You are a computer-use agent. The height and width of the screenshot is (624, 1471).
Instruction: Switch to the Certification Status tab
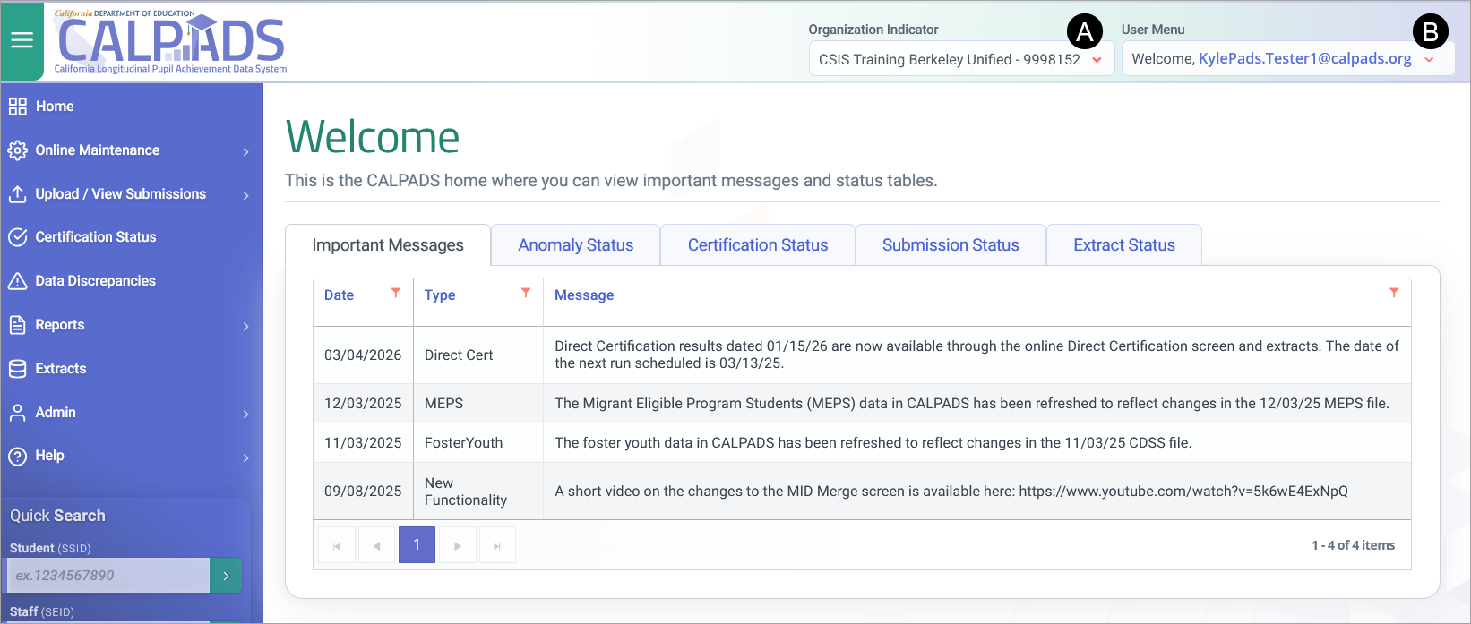(x=758, y=245)
